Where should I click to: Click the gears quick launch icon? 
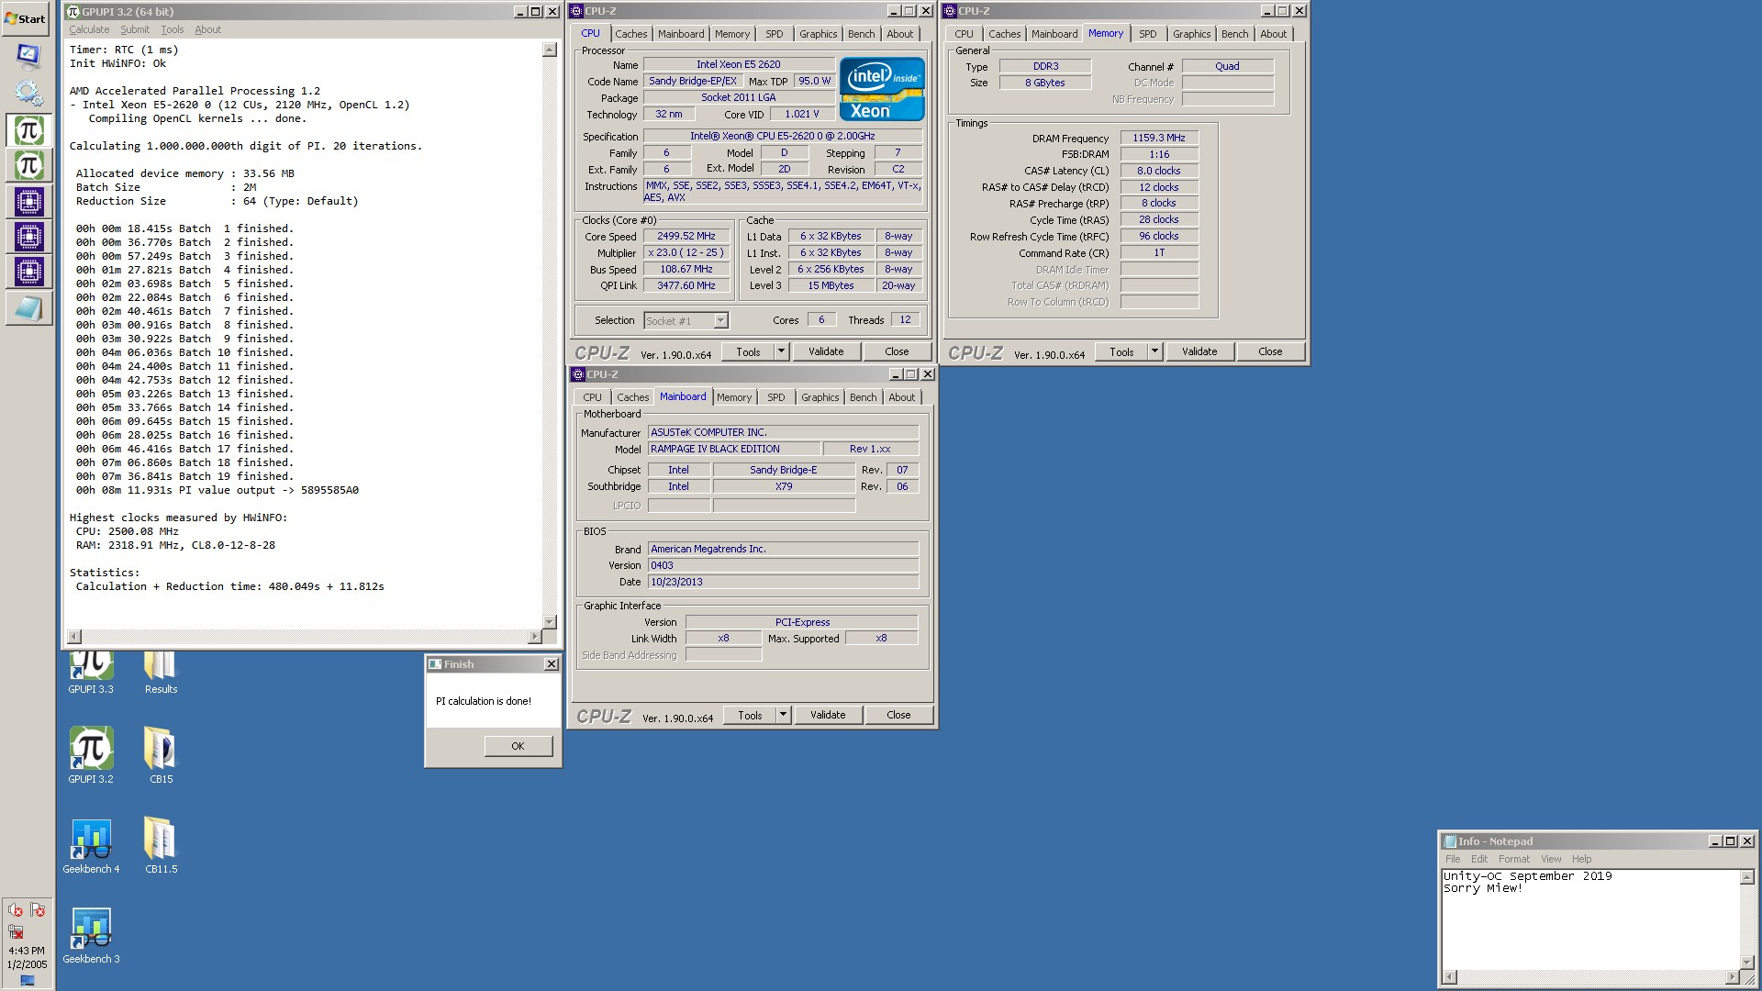[28, 92]
